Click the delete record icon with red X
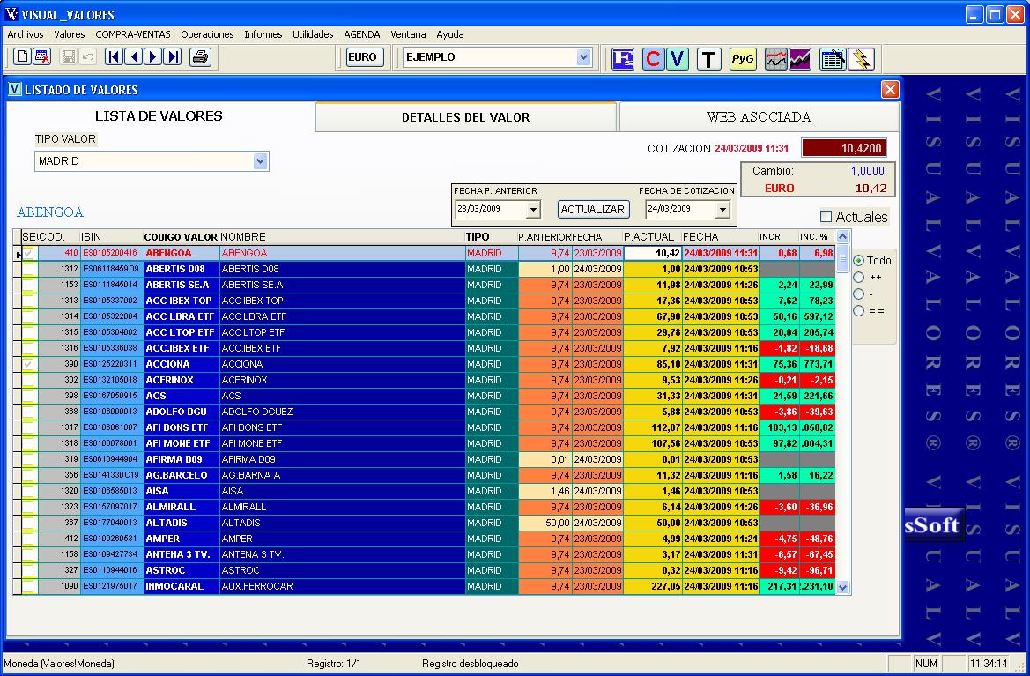 click(x=41, y=57)
